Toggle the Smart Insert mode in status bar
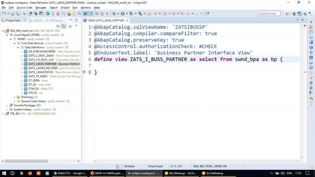The width and height of the screenshot is (315, 177). click(156, 166)
